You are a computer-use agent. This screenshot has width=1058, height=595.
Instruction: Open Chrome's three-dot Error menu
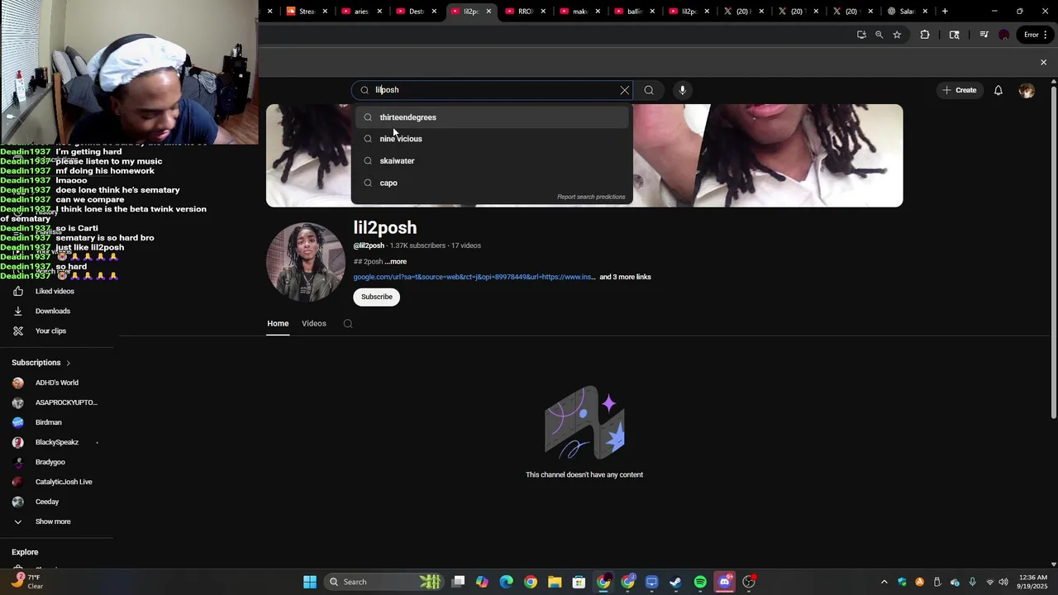coord(1036,35)
